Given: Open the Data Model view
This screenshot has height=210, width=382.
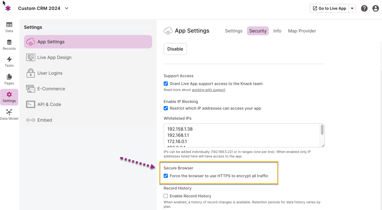Looking at the screenshot, I should [9, 115].
